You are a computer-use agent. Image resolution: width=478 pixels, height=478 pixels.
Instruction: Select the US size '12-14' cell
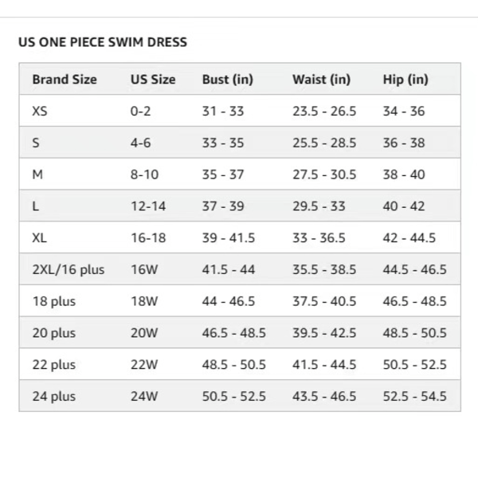(148, 206)
